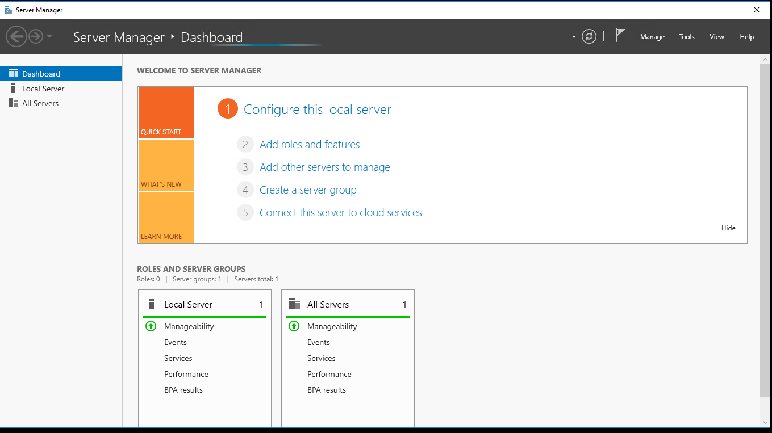Open the Manage menu

[652, 37]
